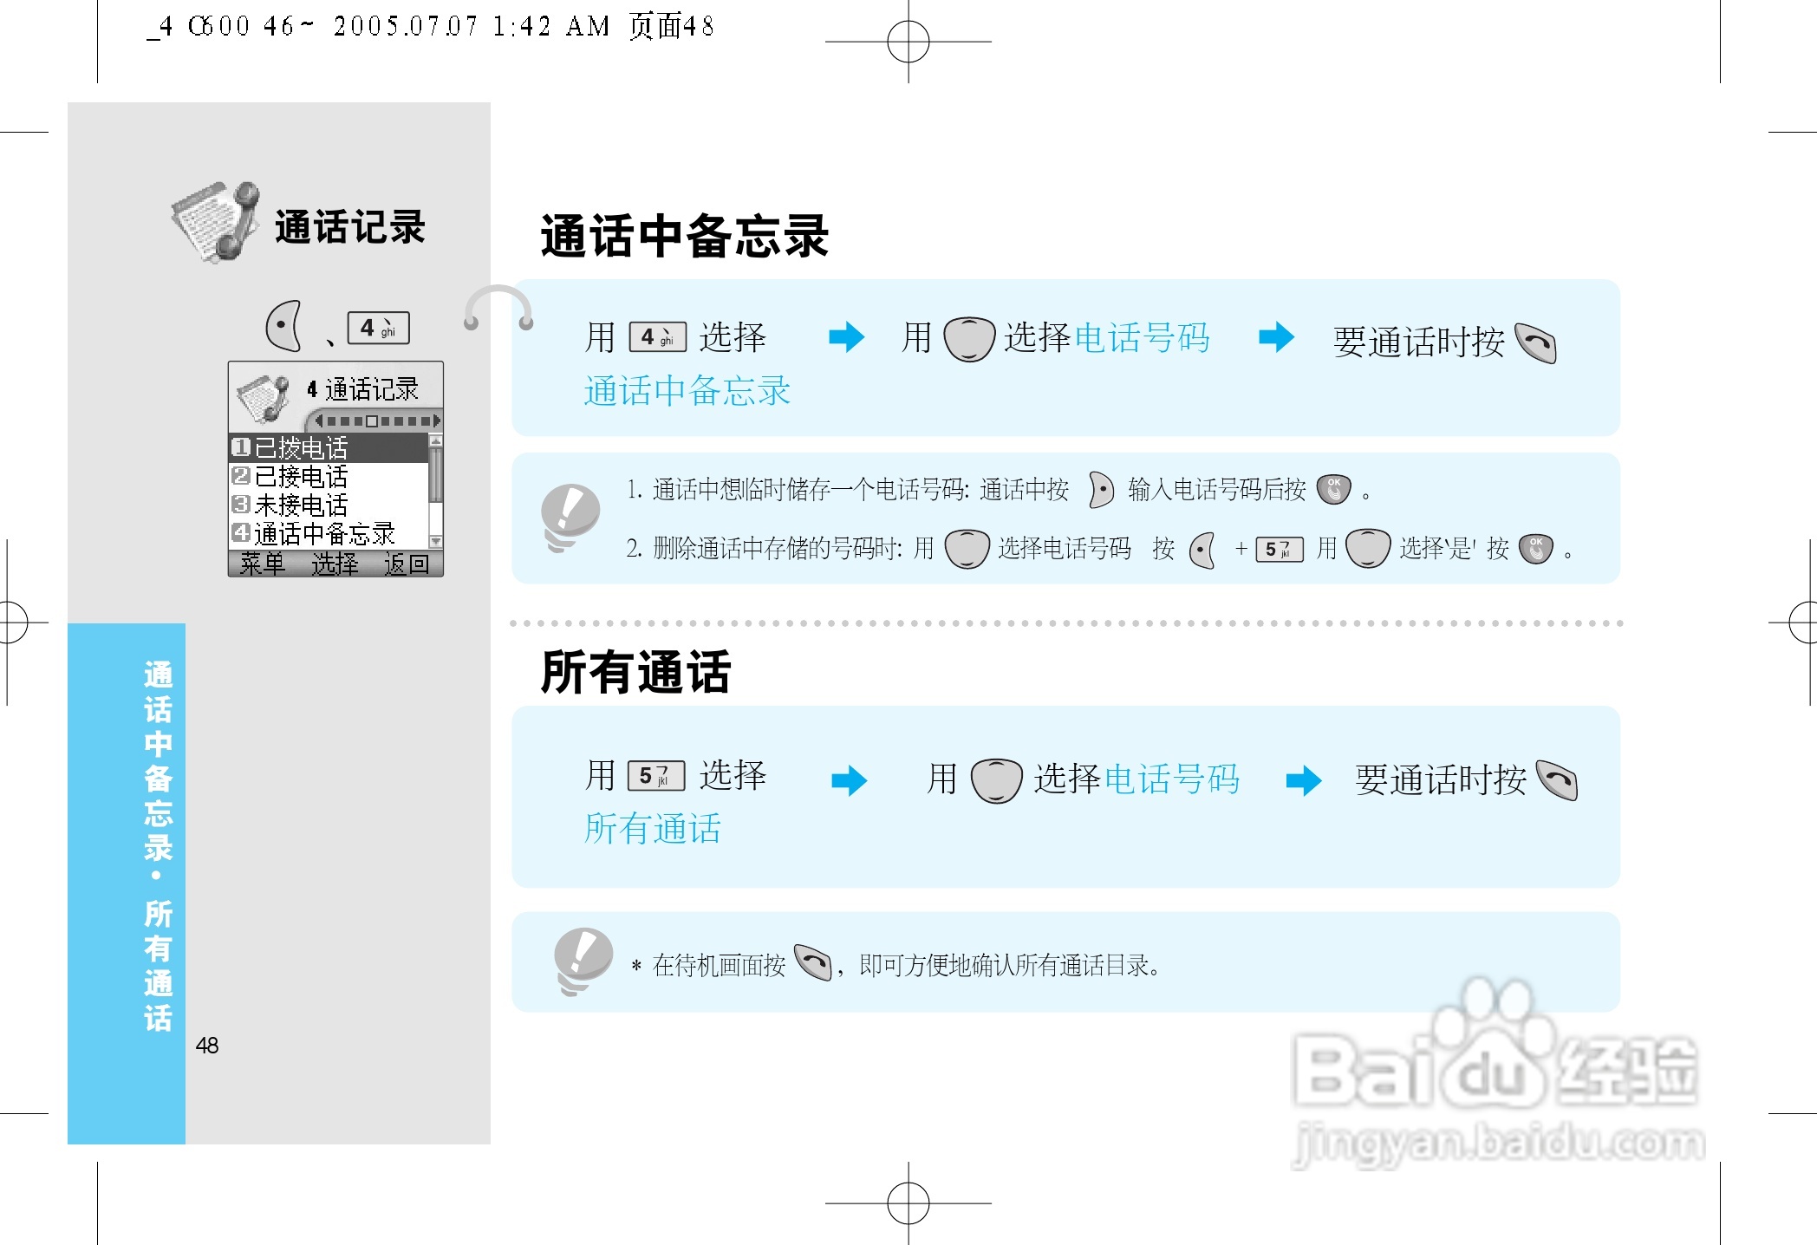Click the 5 jkl key in the 所有通话 section
This screenshot has width=1817, height=1245.
[x=655, y=776]
